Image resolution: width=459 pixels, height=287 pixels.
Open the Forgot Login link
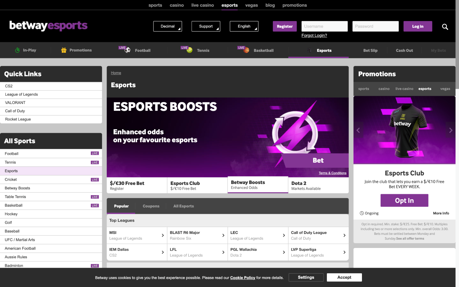pos(314,35)
